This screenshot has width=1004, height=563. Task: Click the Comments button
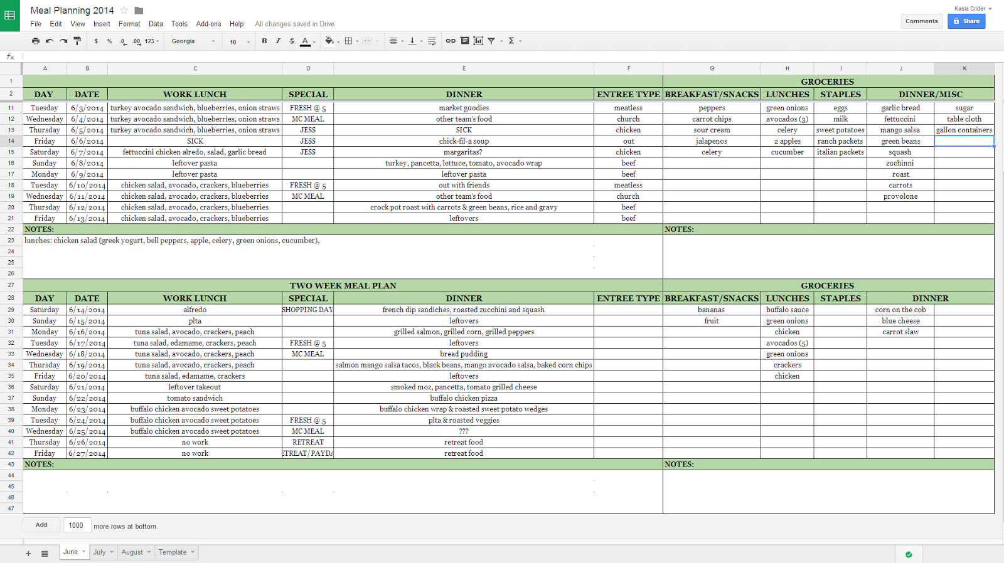point(921,21)
